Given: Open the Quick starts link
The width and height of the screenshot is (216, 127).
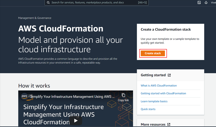Looking at the screenshot, I should tap(148, 109).
